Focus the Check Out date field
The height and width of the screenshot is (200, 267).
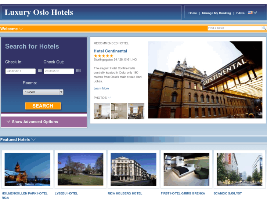tap(59, 71)
